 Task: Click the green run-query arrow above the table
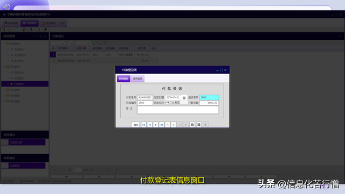(x=94, y=43)
